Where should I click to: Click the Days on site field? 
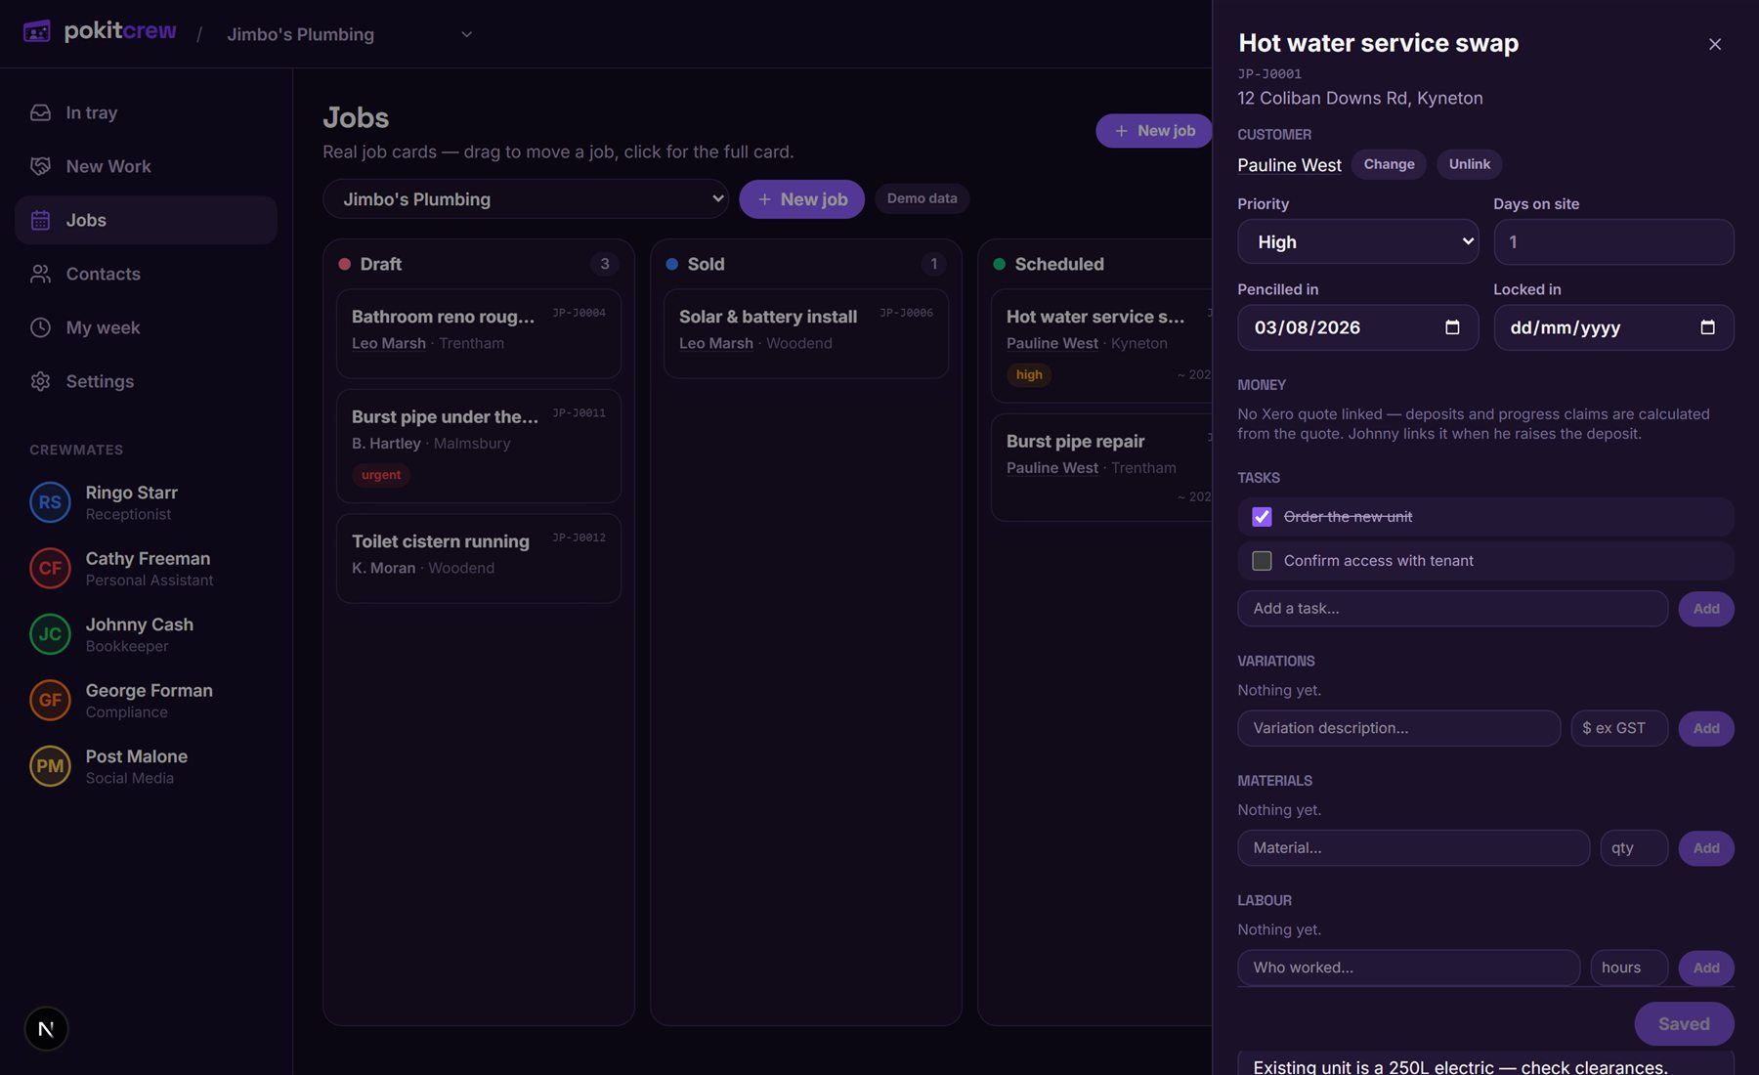(1613, 241)
